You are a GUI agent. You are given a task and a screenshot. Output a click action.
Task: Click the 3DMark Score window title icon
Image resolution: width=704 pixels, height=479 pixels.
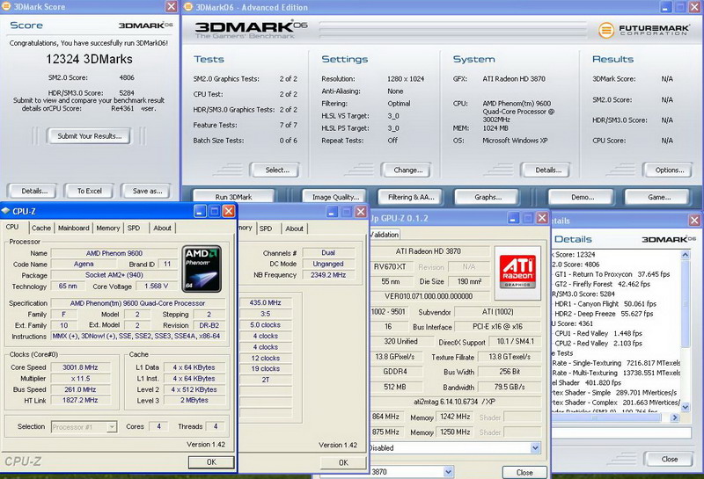point(8,8)
